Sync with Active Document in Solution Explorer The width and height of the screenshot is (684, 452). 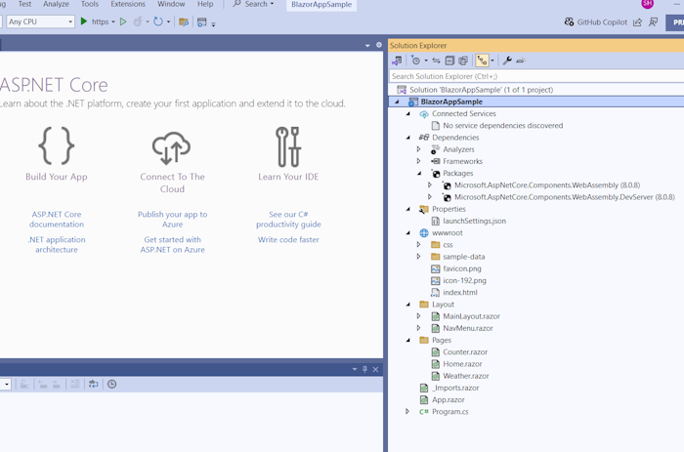[x=436, y=61]
